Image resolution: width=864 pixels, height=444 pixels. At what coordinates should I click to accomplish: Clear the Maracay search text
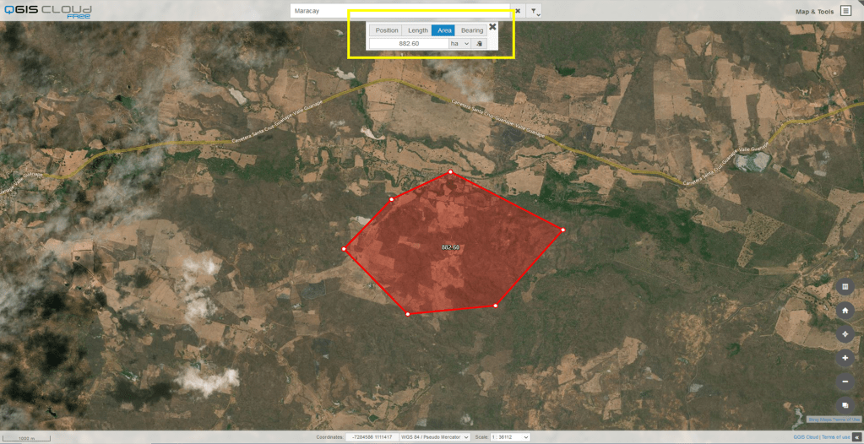pyautogui.click(x=518, y=11)
